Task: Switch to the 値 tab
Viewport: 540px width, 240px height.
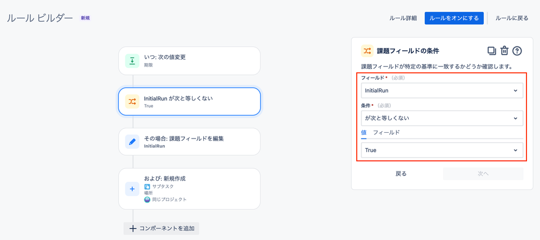Action: (x=364, y=132)
